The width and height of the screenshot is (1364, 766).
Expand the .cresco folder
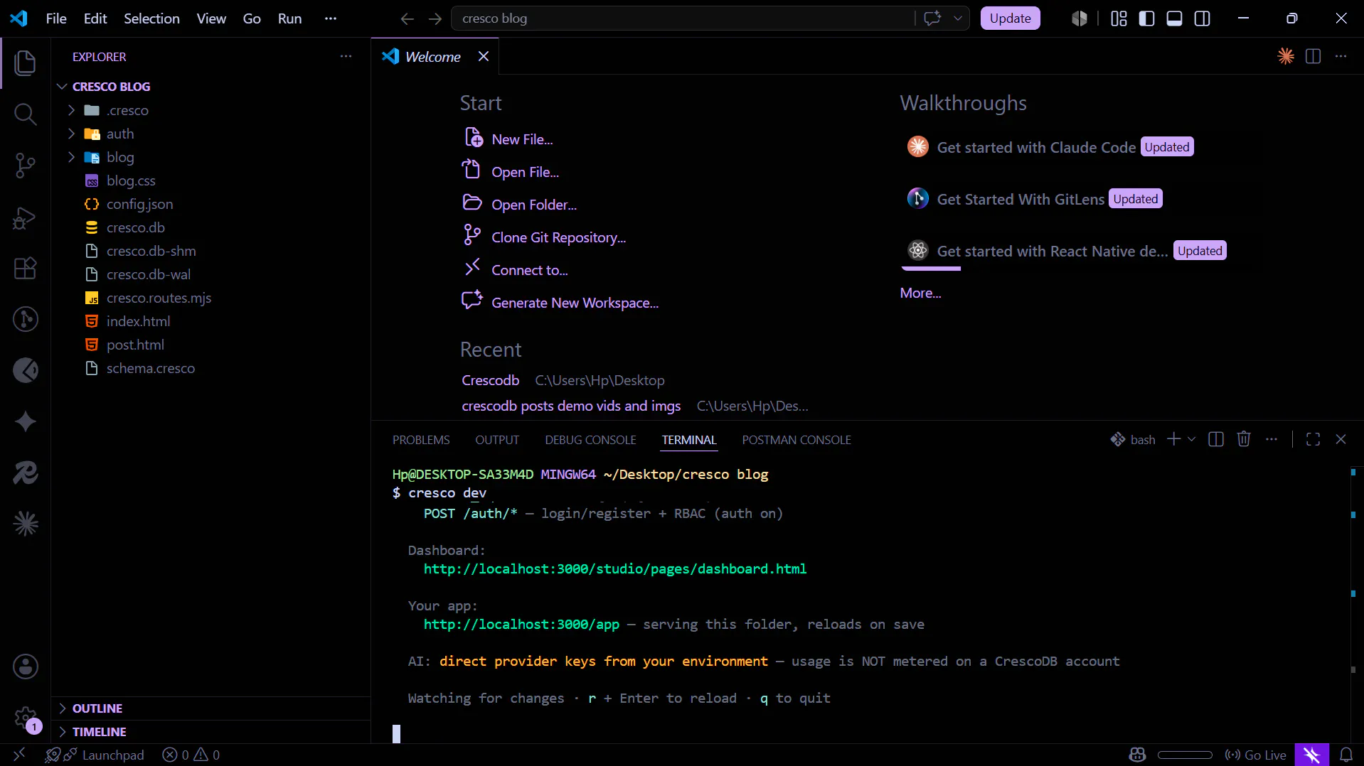pos(71,110)
